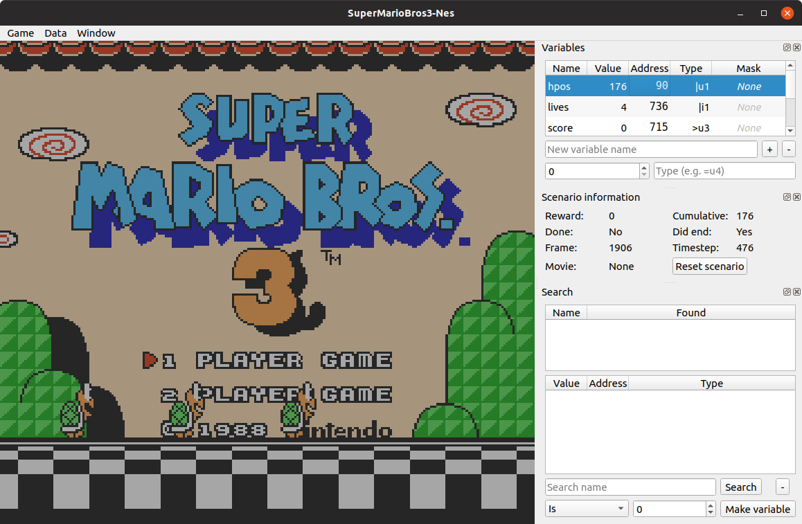Select the score variable row

[x=665, y=127]
